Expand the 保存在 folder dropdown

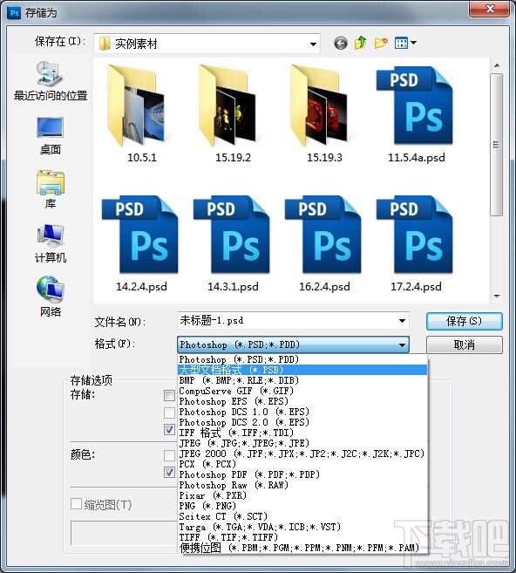[x=313, y=44]
